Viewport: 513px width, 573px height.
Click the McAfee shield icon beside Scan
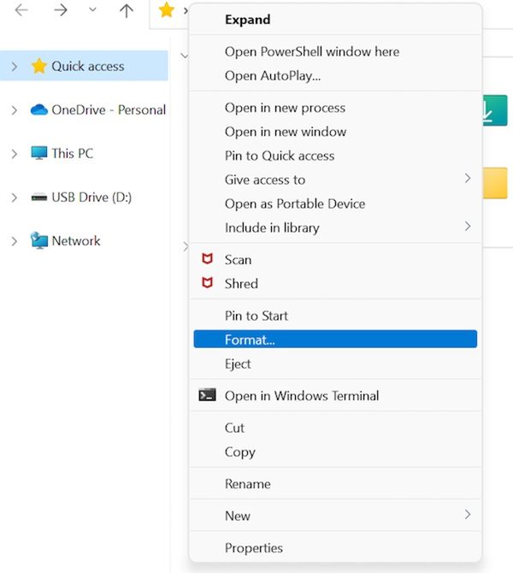pyautogui.click(x=206, y=259)
